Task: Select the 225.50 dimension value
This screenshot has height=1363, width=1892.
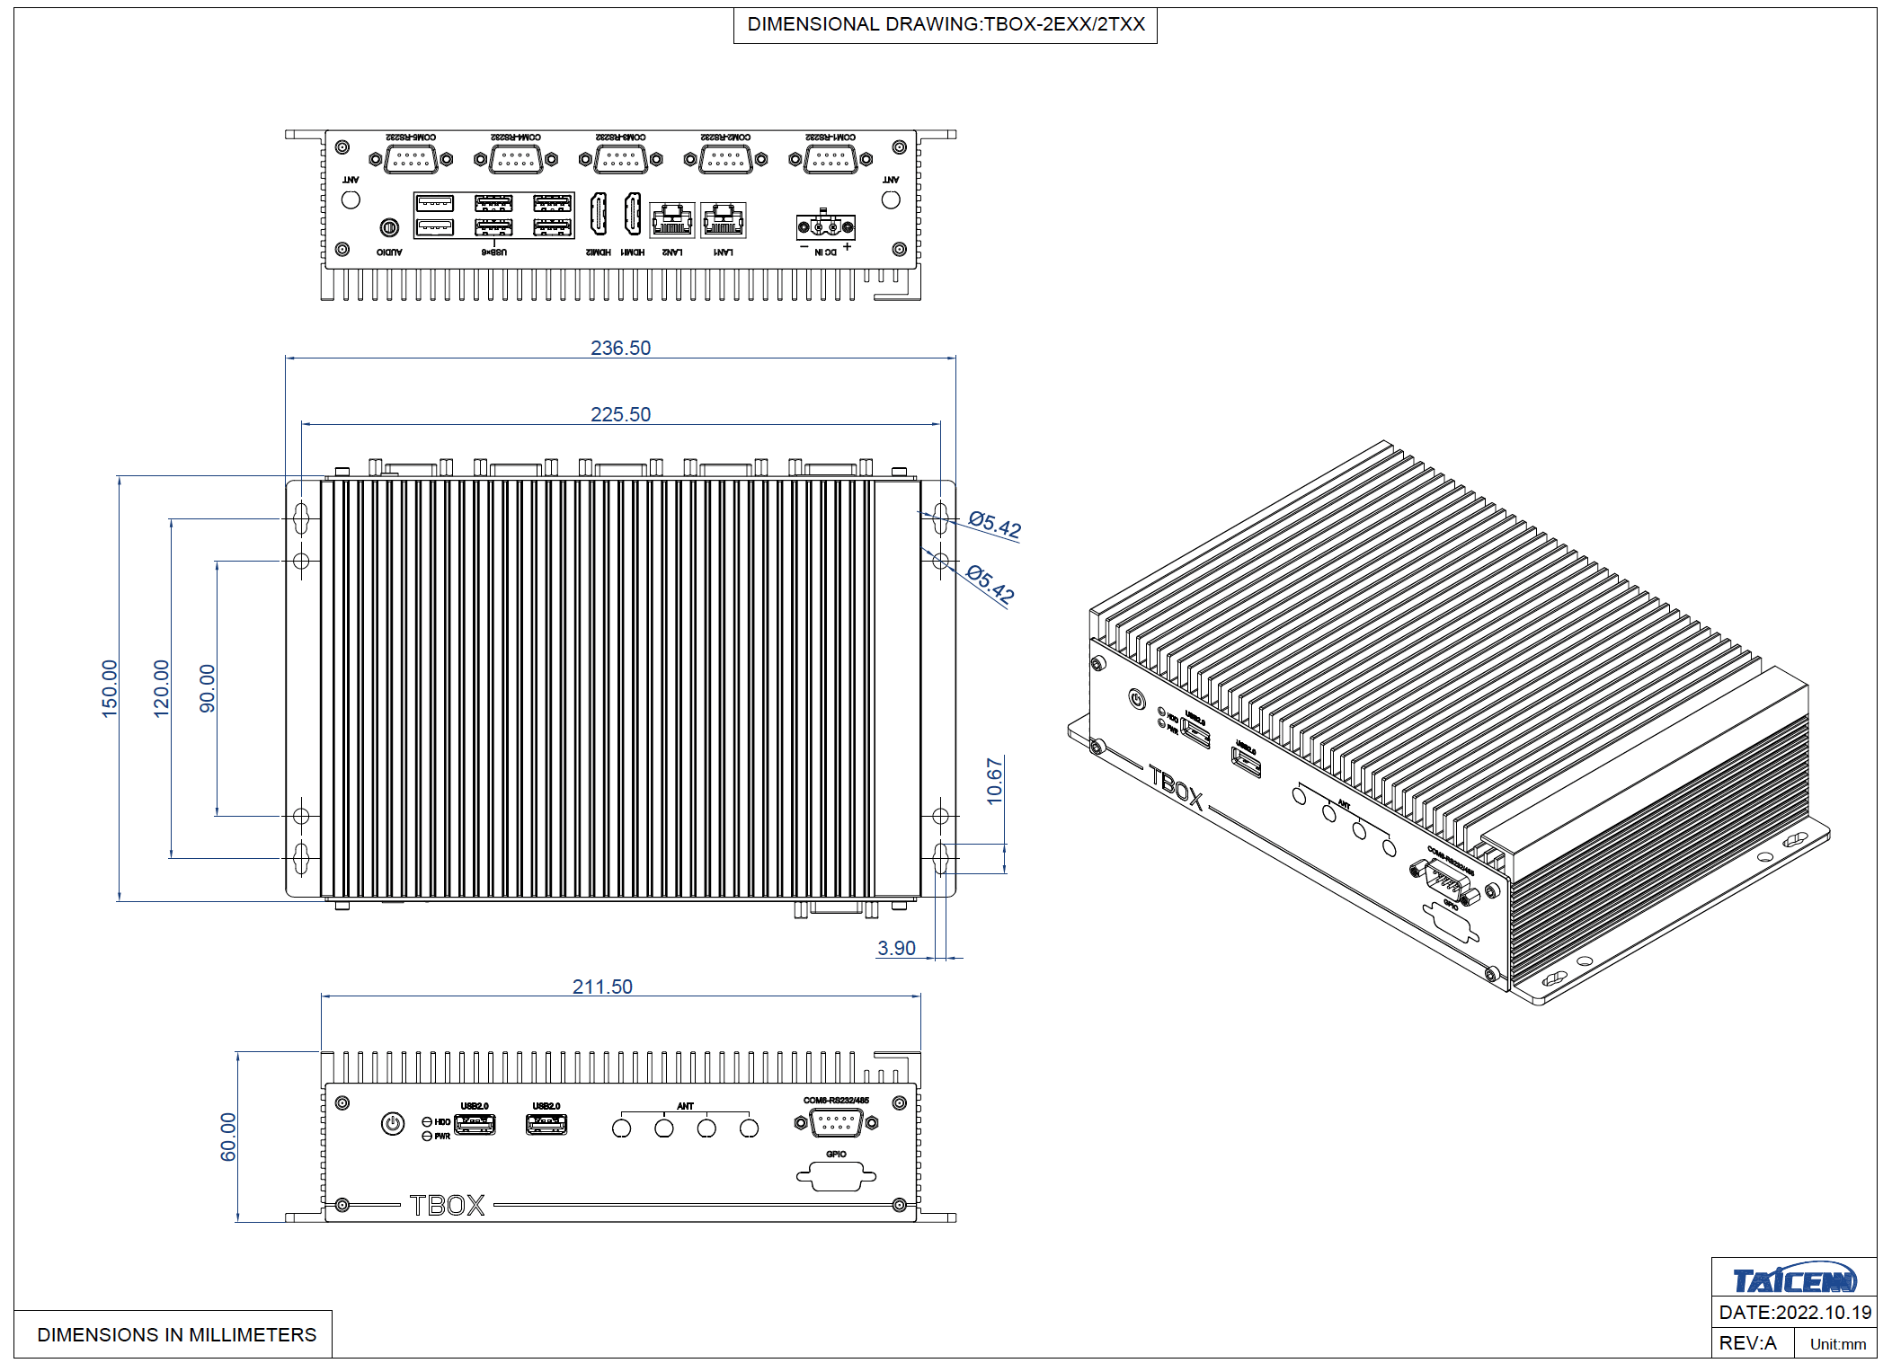Action: coord(620,414)
